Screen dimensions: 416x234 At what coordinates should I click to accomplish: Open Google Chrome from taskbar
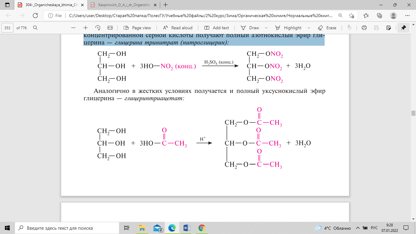click(x=202, y=228)
